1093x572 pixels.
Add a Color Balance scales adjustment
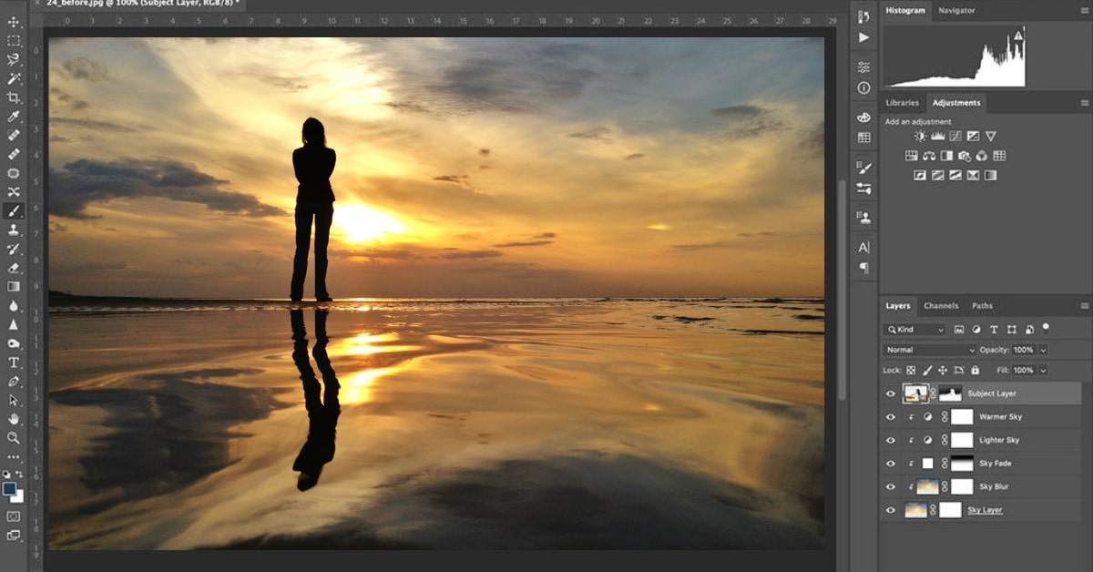coord(929,156)
